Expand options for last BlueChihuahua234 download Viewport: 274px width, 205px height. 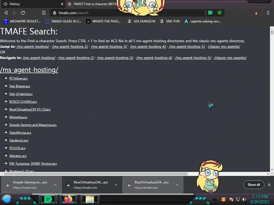pos(177,185)
